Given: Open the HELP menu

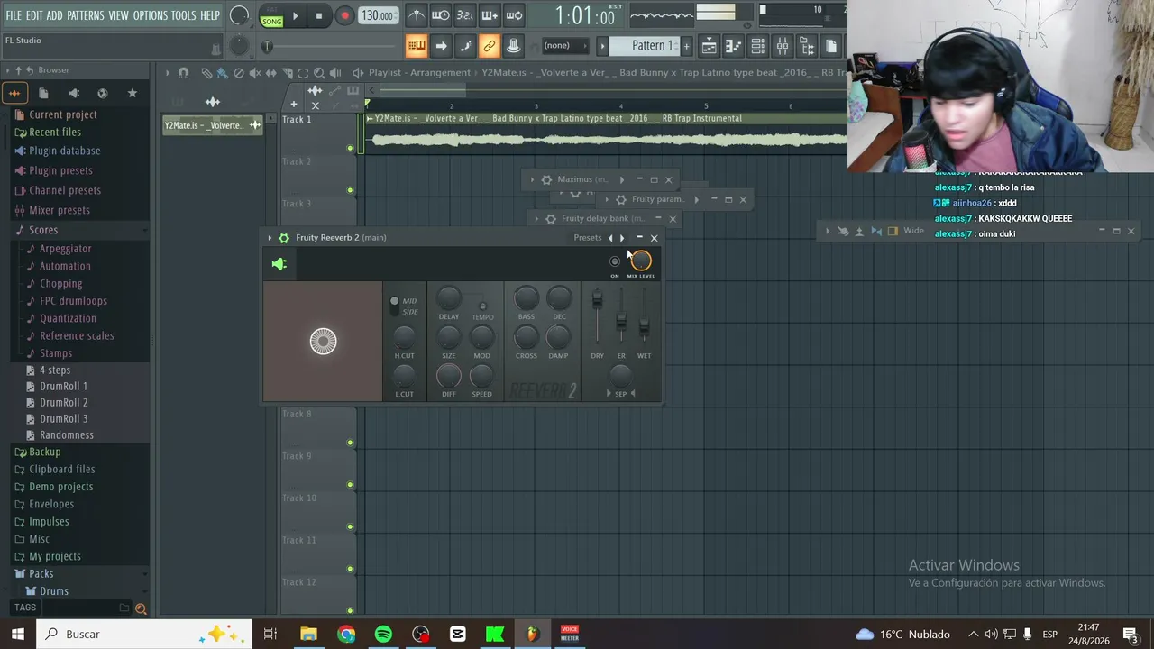Looking at the screenshot, I should (210, 15).
